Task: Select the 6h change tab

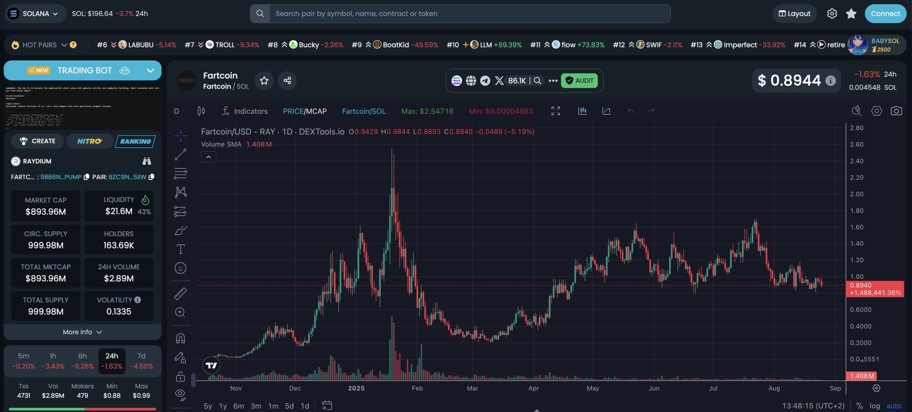Action: click(82, 361)
